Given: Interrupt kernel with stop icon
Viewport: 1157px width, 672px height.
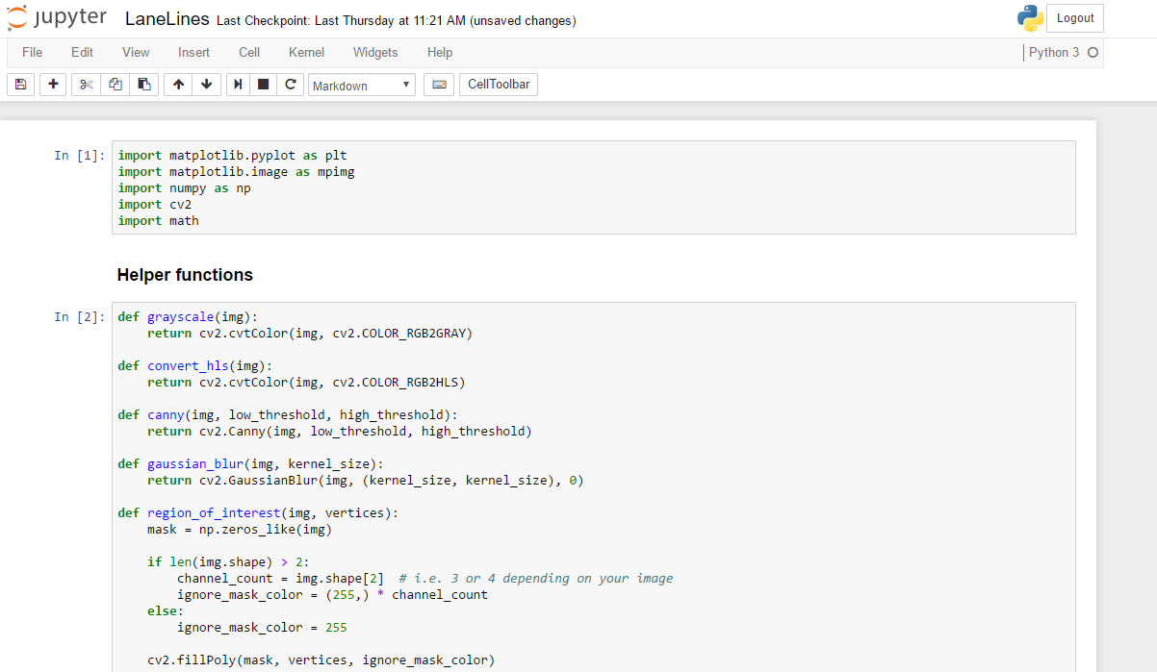Looking at the screenshot, I should 263,85.
